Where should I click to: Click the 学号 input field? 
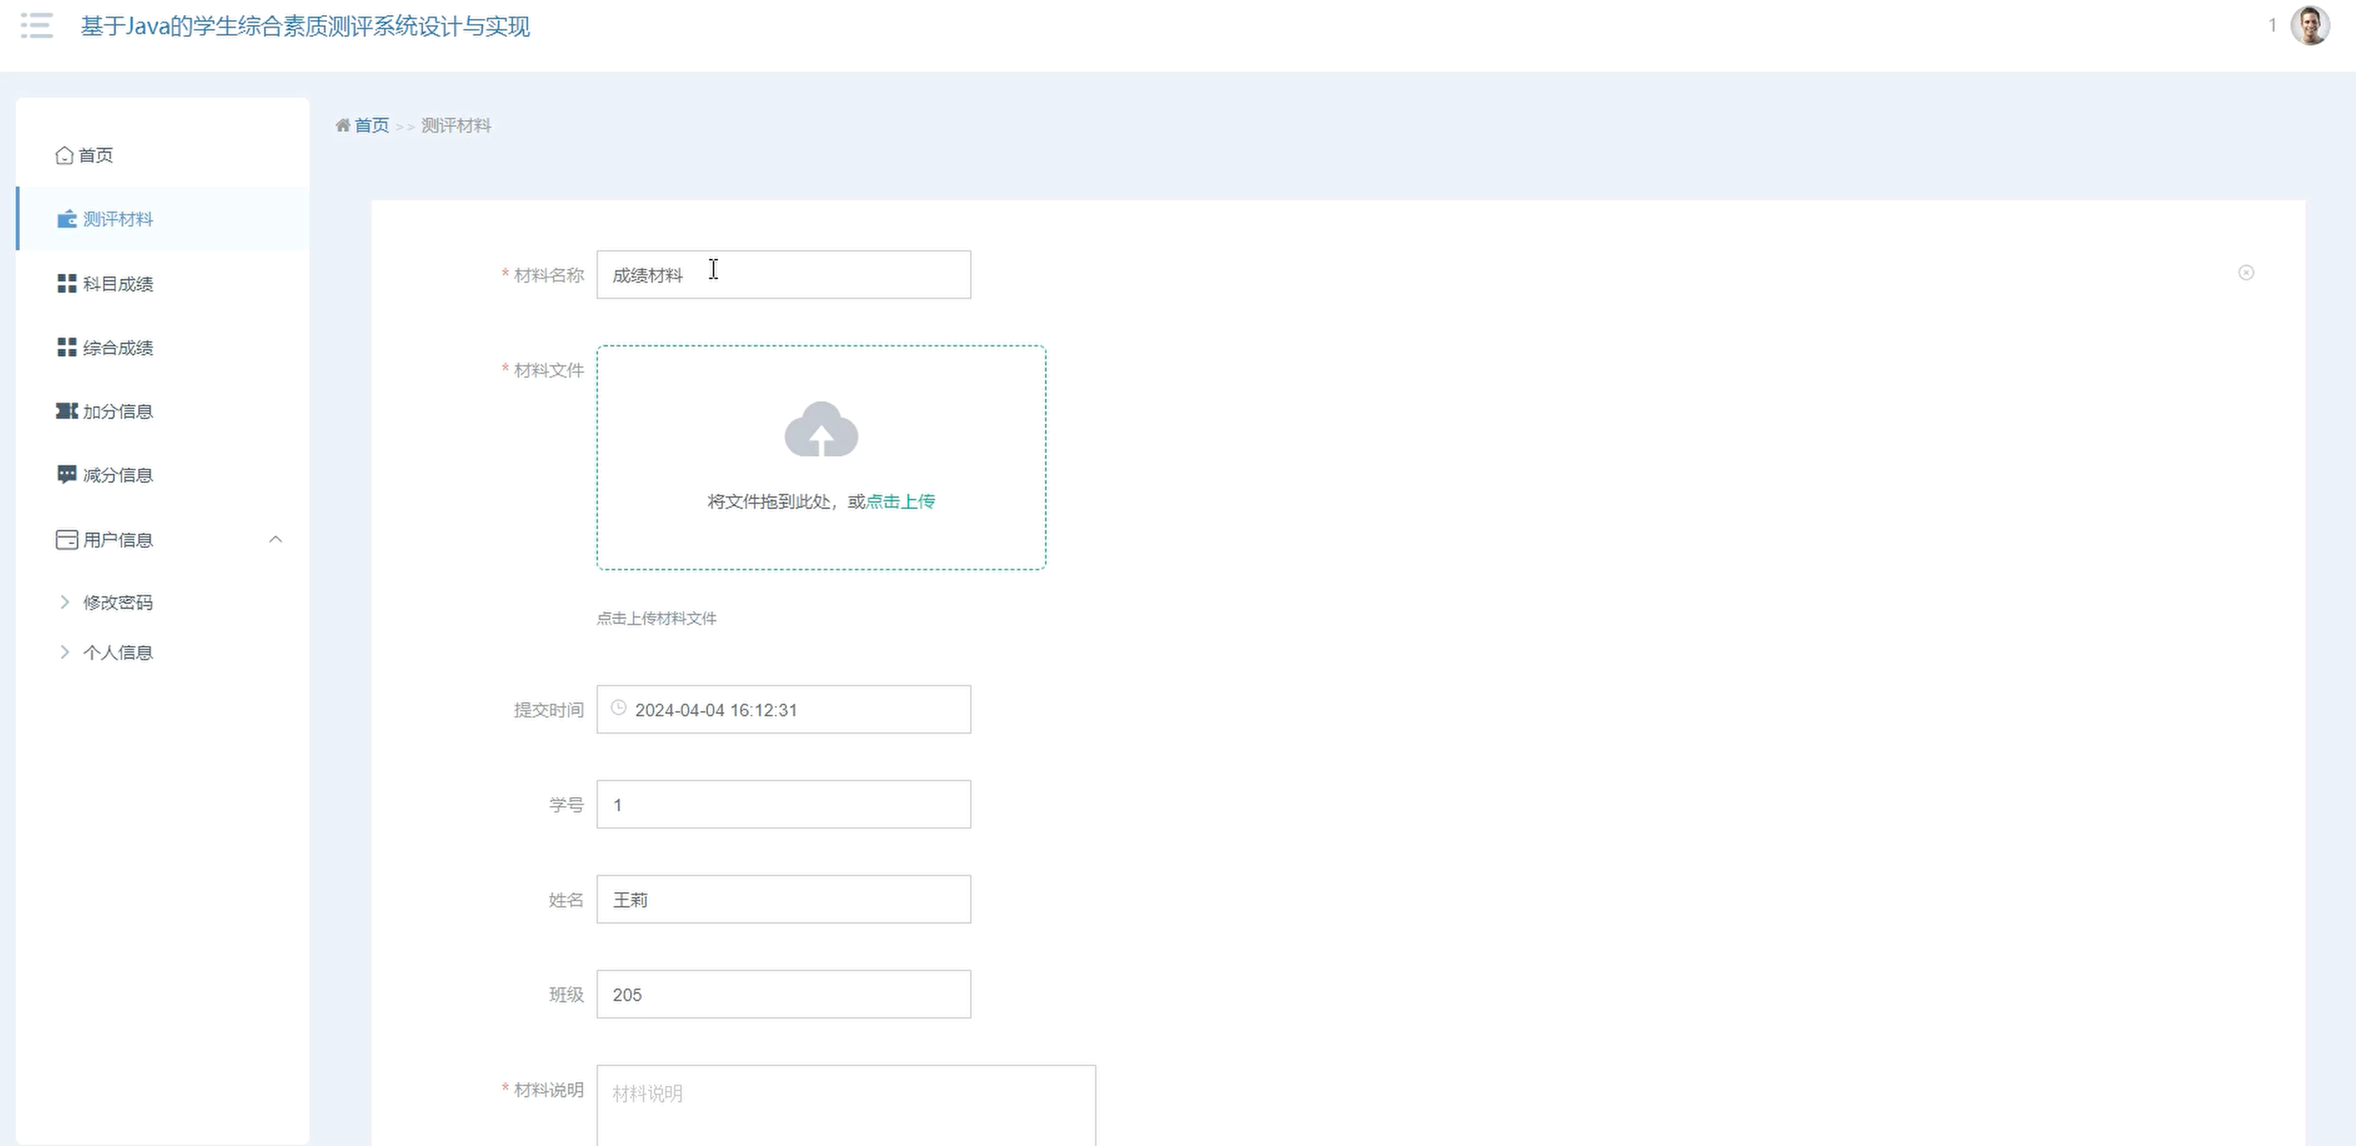click(784, 804)
